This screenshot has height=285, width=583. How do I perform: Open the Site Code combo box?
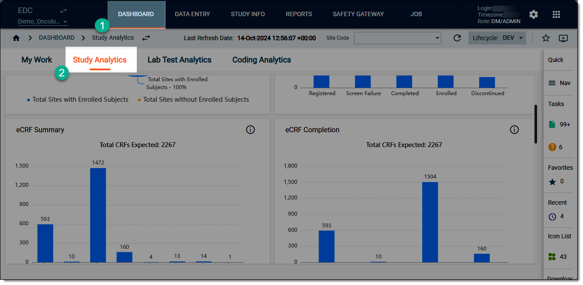click(x=397, y=38)
